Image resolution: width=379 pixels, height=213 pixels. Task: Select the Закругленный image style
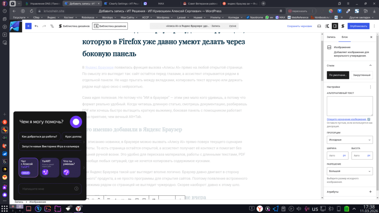click(361, 75)
